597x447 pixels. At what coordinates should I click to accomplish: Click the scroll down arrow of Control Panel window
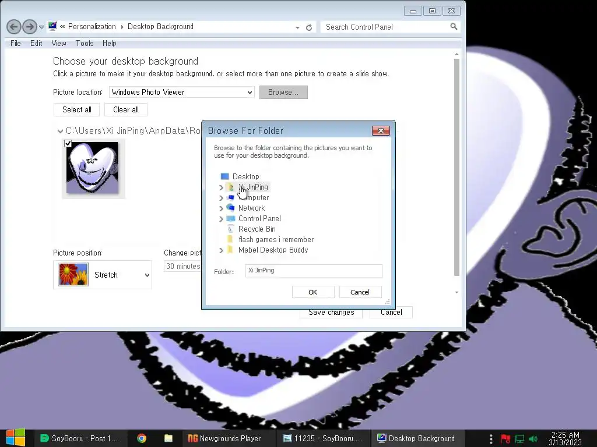pos(456,292)
